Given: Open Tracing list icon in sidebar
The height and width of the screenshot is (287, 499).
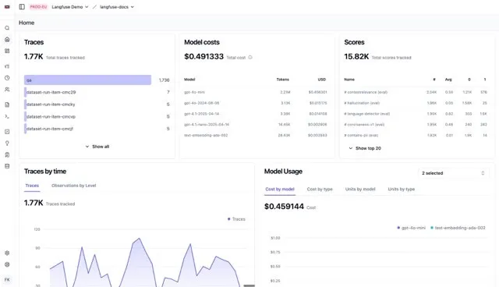Looking at the screenshot, I should pos(7,66).
